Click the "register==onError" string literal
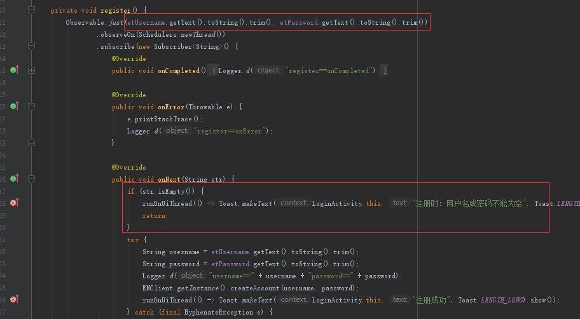Screen dimensions: 580x319 [230, 132]
